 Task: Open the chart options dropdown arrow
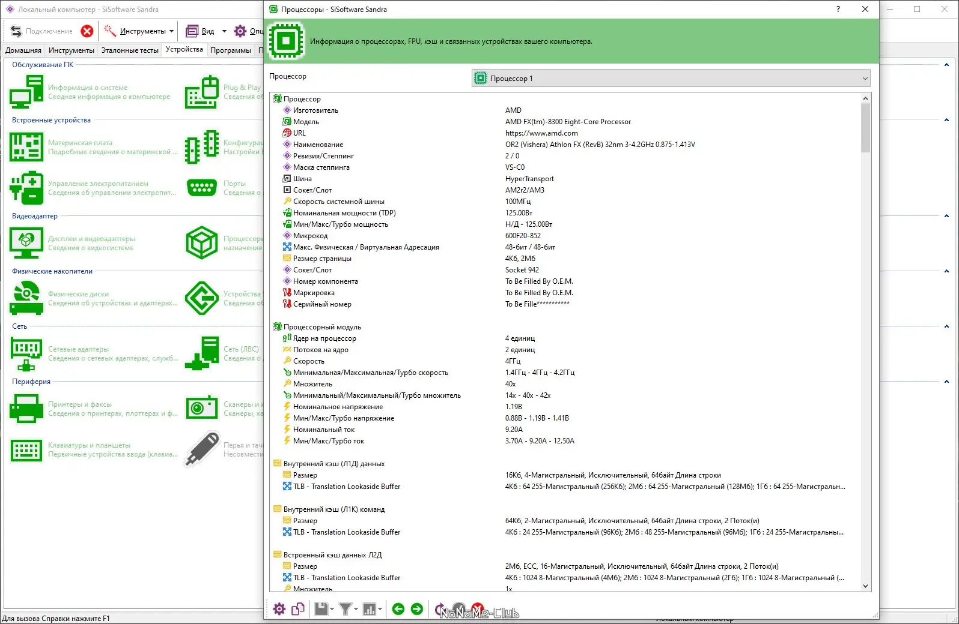[x=380, y=610]
